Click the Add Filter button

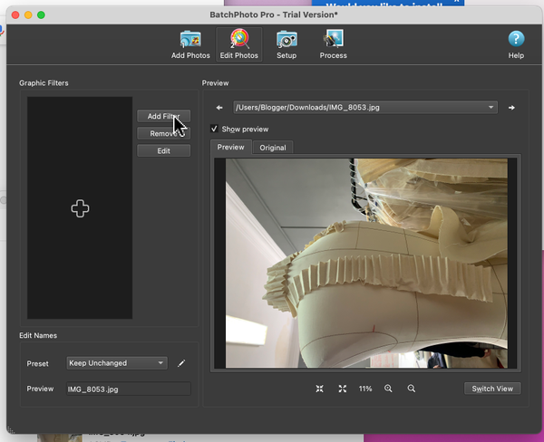pos(163,117)
